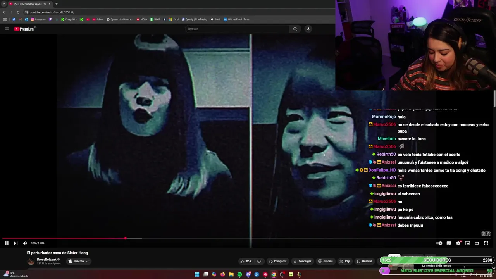The height and width of the screenshot is (279, 496).
Task: Switch to Discord on the taskbar
Action: 248,274
